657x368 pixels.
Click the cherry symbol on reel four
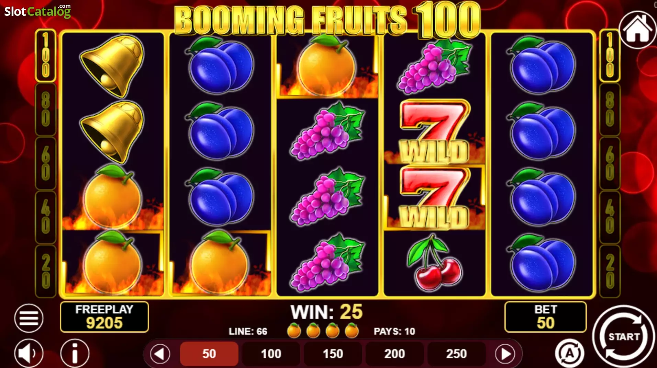tap(434, 263)
